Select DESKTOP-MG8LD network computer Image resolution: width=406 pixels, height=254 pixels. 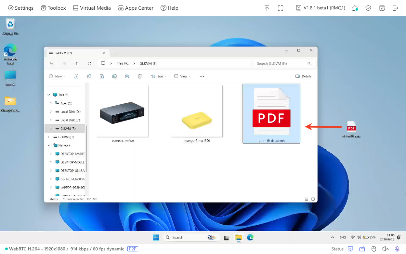[70, 162]
